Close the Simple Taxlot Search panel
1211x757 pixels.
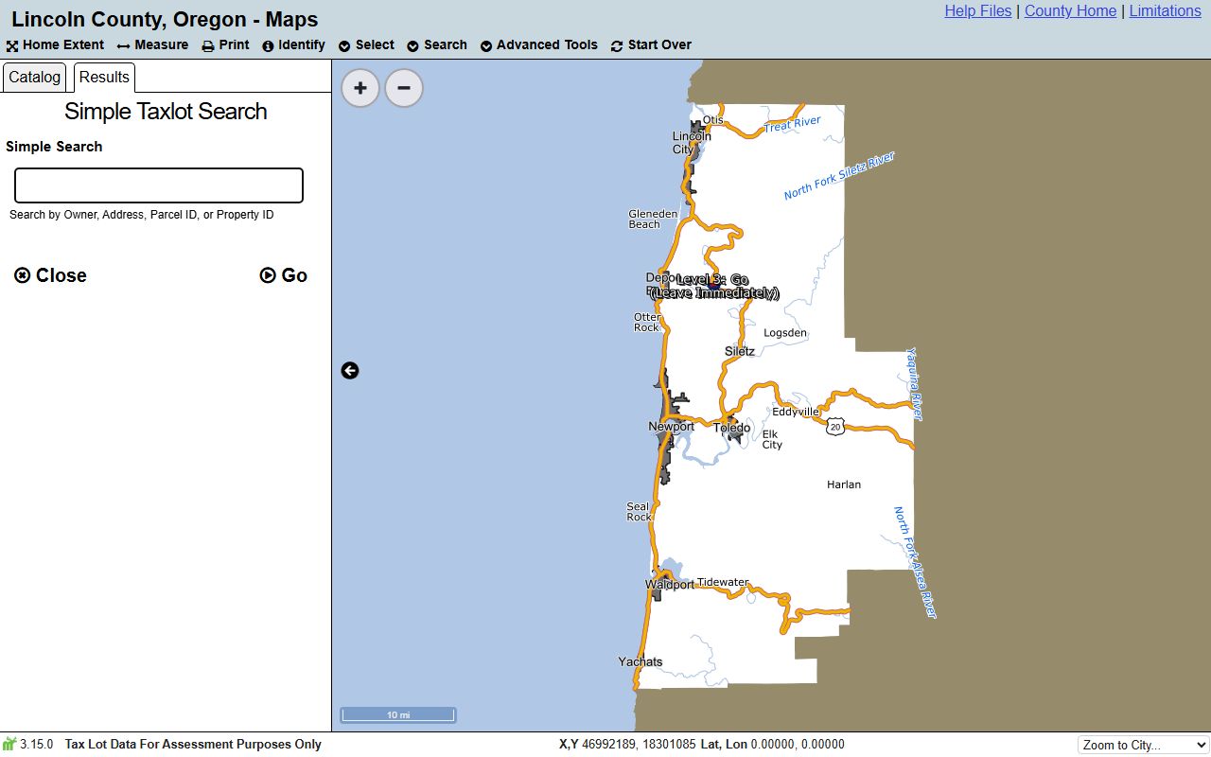(x=51, y=275)
